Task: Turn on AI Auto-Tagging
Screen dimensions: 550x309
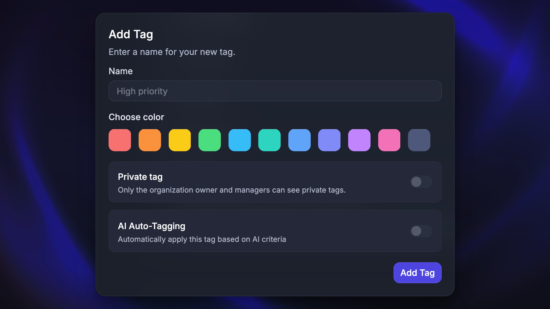Action: click(421, 231)
